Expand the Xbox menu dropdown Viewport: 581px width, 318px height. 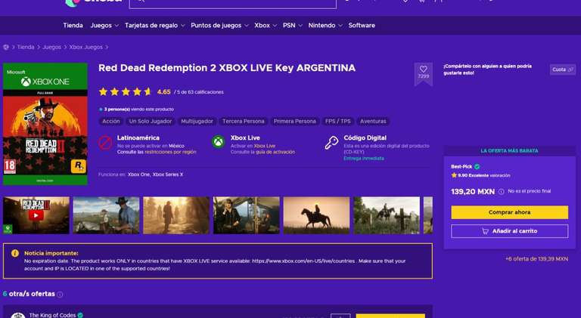tap(266, 25)
